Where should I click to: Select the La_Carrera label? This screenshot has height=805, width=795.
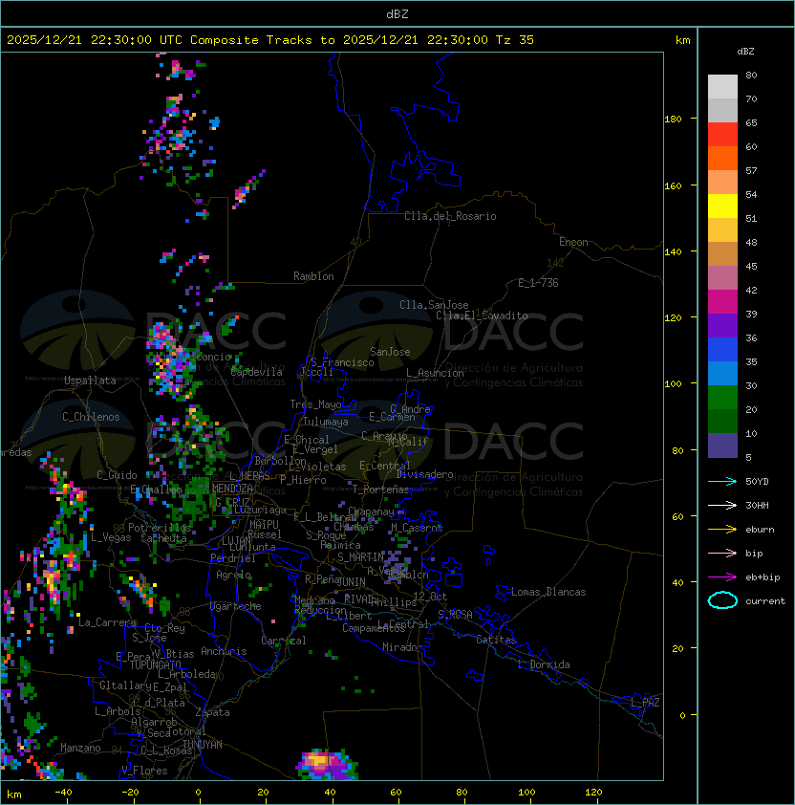[107, 622]
